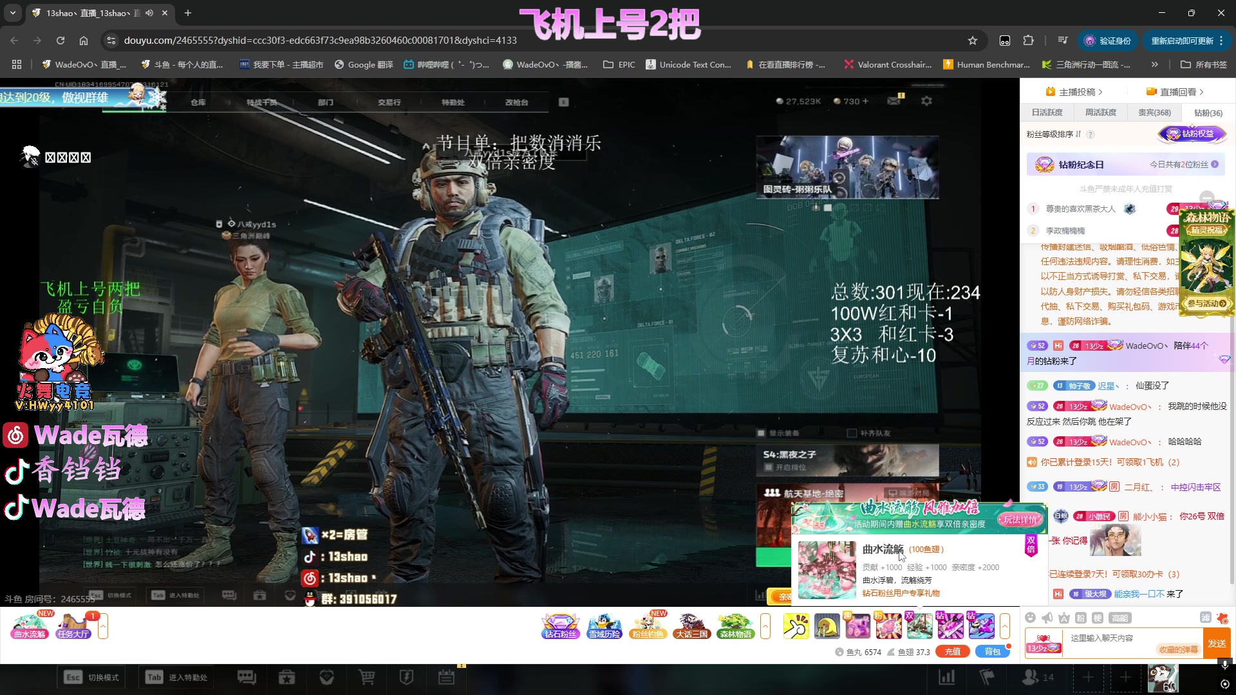Select rank 1 user 尊贵的喜欢黑茶大人
This screenshot has width=1236, height=695.
click(1080, 208)
